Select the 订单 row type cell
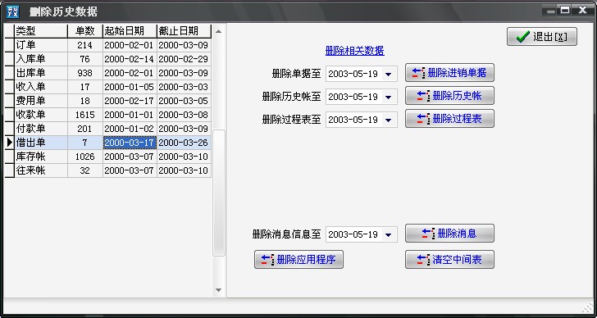Screen dimensions: 597x318 pos(41,45)
